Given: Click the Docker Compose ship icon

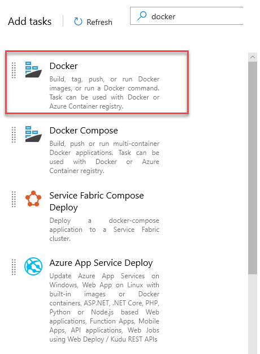Looking at the screenshot, I should point(33,134).
